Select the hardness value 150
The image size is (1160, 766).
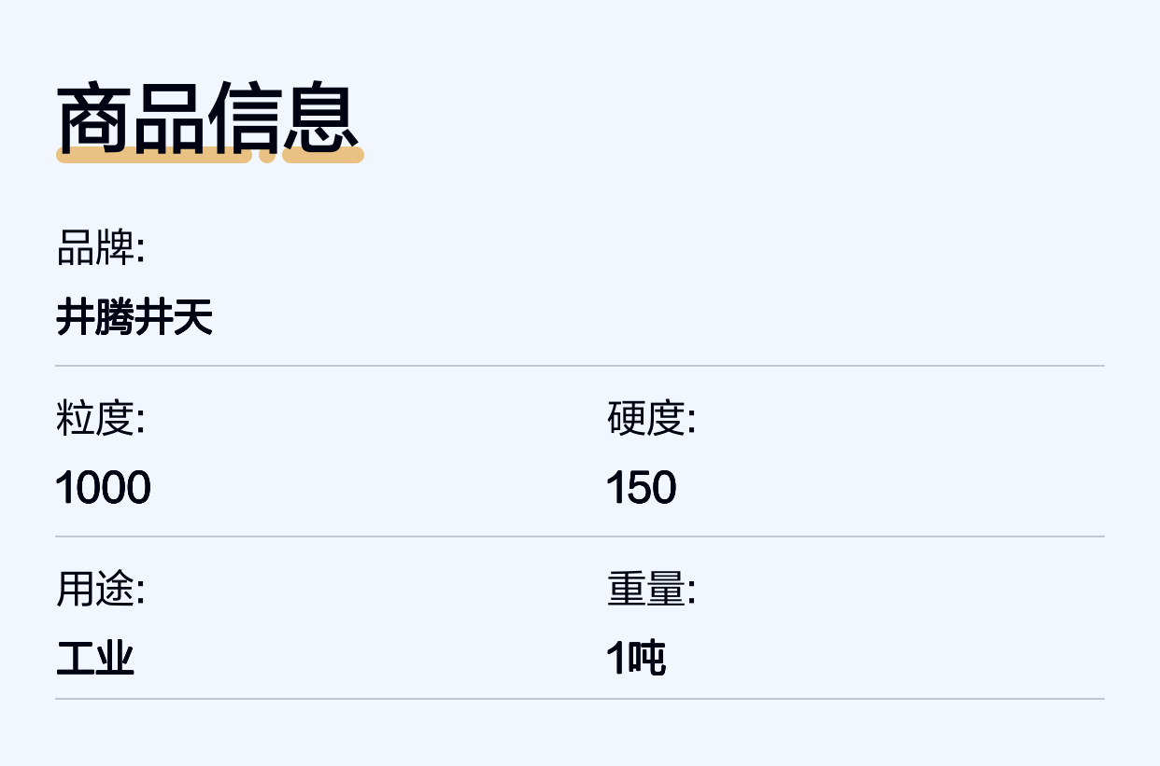click(x=642, y=488)
